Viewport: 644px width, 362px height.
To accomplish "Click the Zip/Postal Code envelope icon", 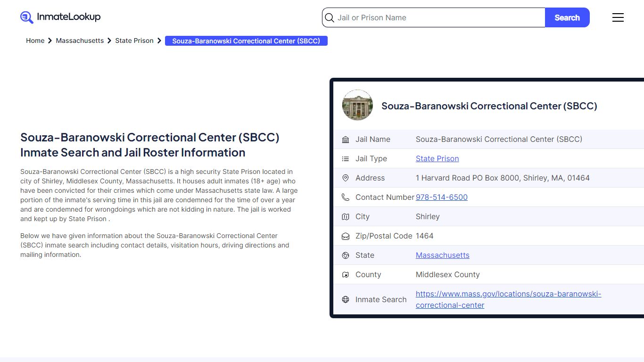I will [x=346, y=236].
